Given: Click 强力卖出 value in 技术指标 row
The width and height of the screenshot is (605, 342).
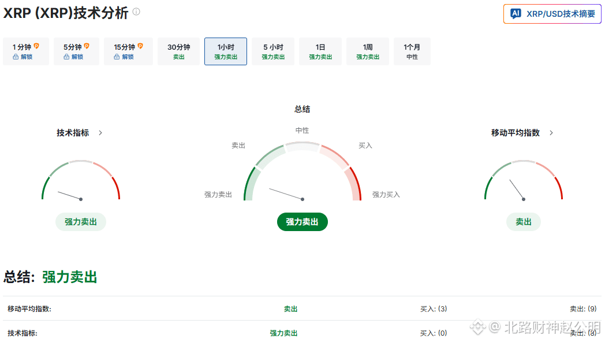Looking at the screenshot, I should [283, 333].
